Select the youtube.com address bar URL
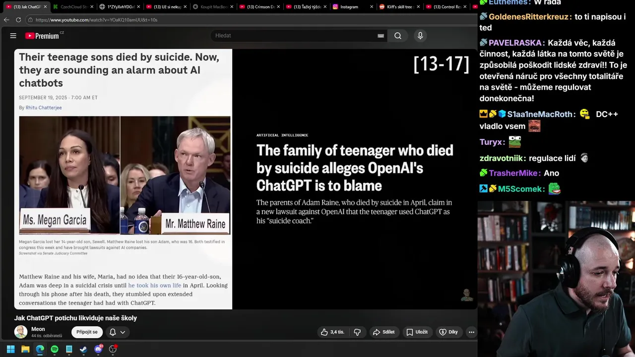The image size is (635, 357). 96,20
